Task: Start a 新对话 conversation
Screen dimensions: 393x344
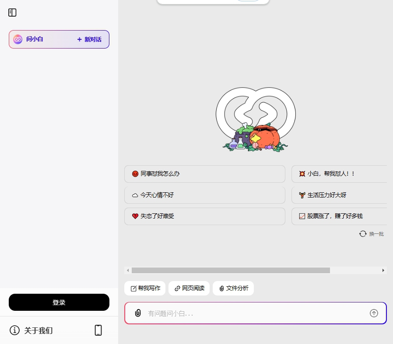Action: click(89, 39)
